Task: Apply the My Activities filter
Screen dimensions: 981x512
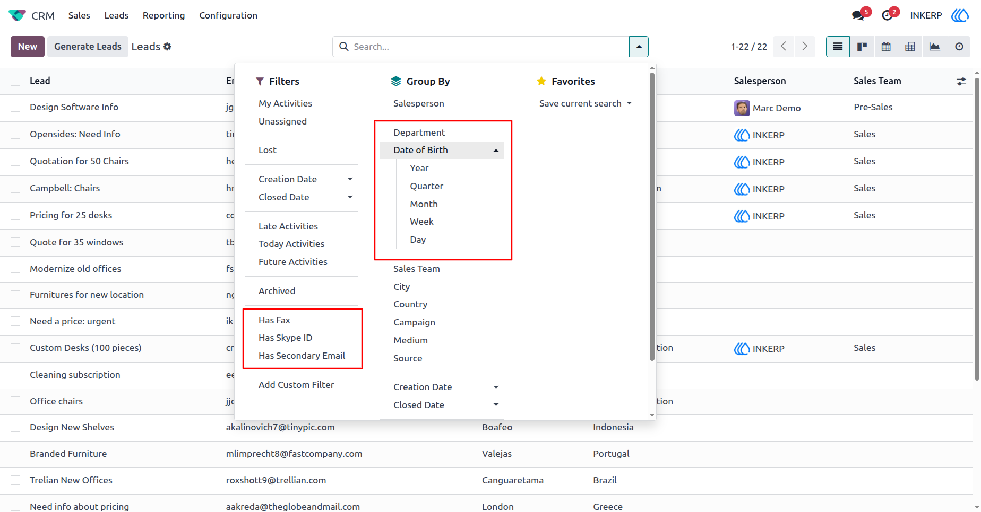Action: [286, 103]
